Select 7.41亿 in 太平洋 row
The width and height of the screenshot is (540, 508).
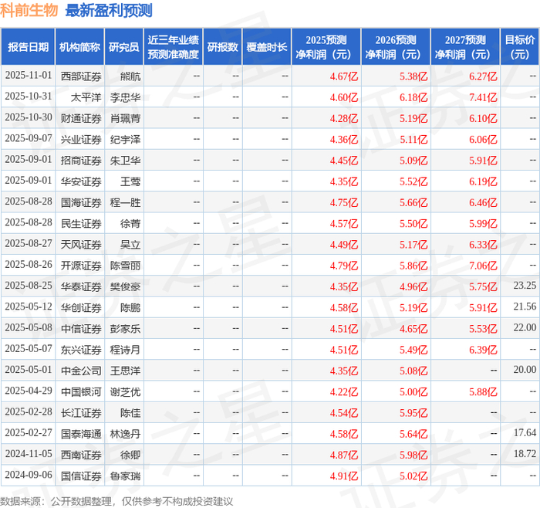click(483, 97)
